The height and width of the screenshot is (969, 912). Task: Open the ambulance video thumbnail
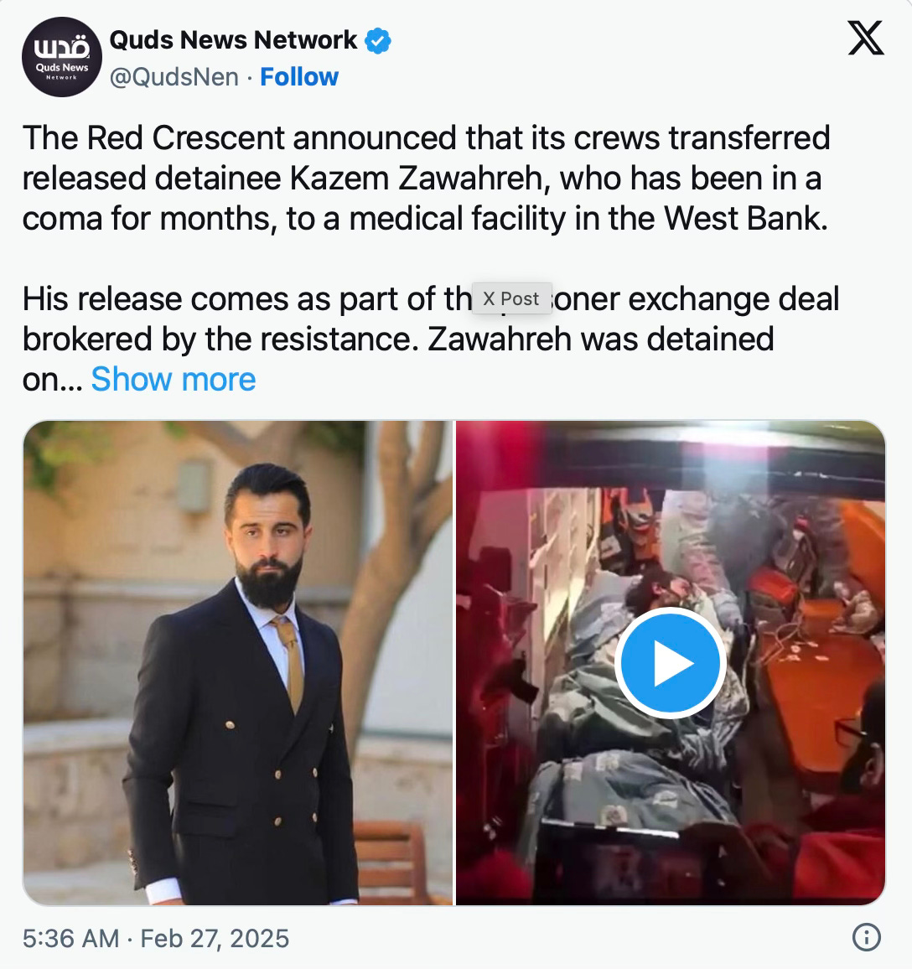tap(671, 662)
